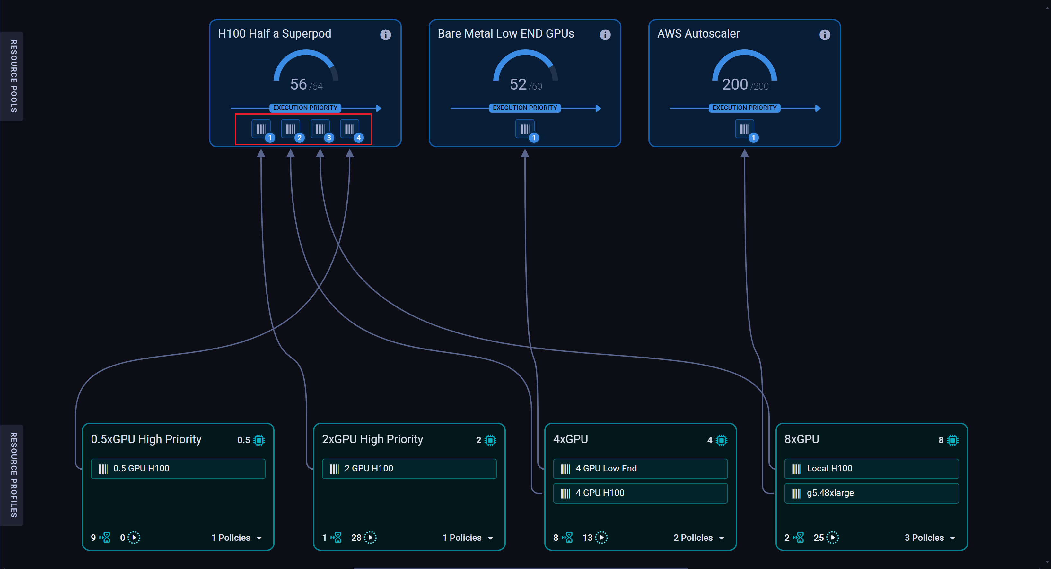Click running jobs icon on 2xGPU High Priority
The width and height of the screenshot is (1051, 569).
(x=370, y=537)
